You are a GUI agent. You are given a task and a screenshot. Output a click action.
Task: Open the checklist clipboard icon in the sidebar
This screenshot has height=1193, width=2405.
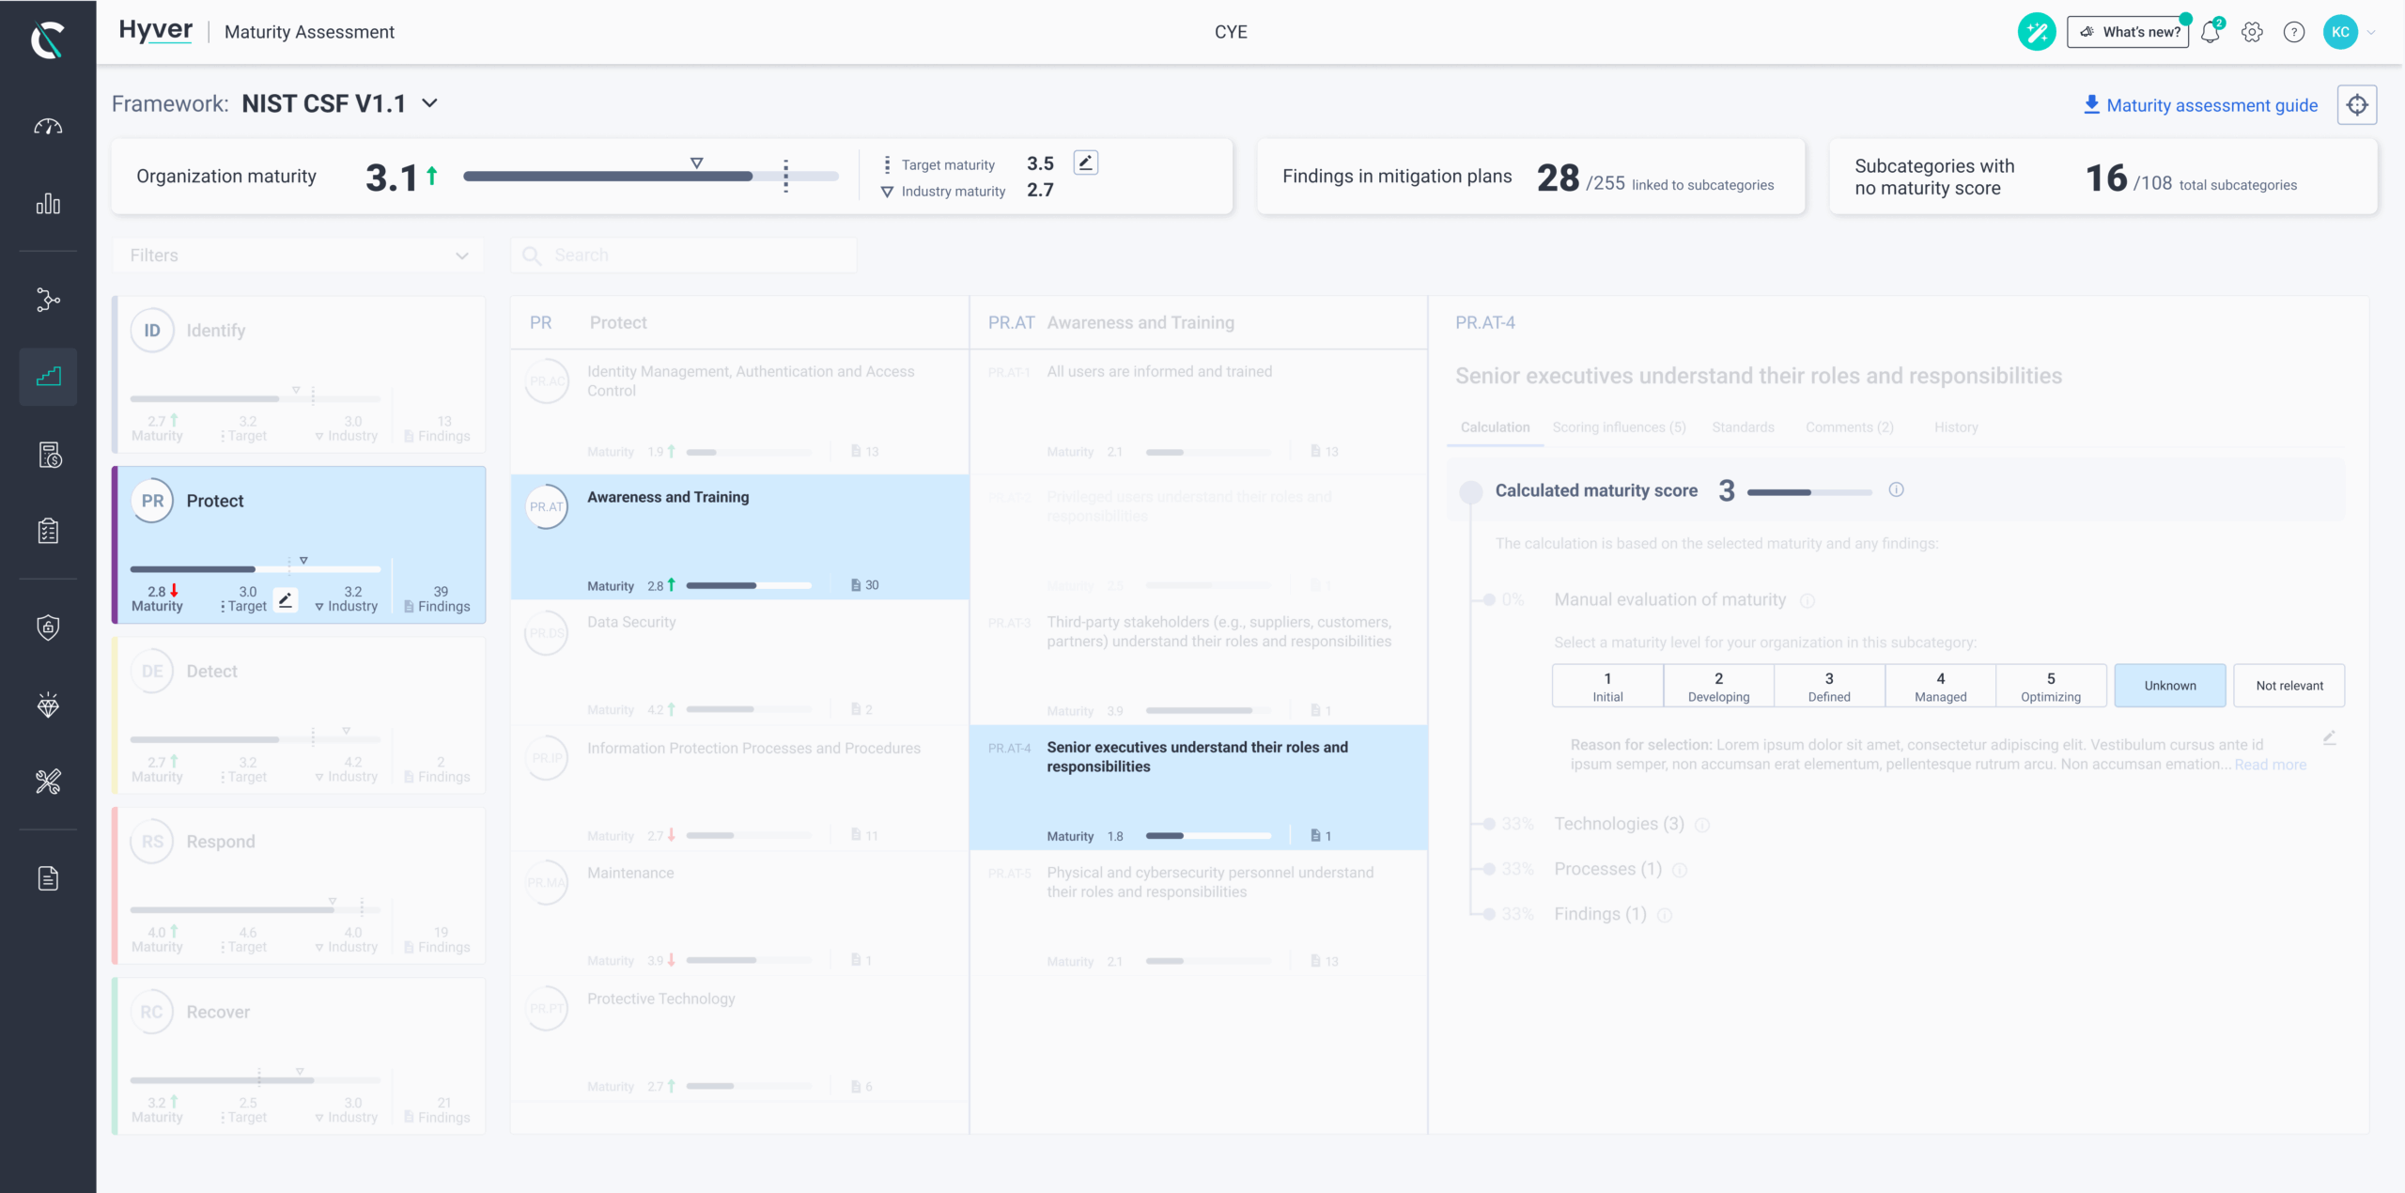coord(48,531)
